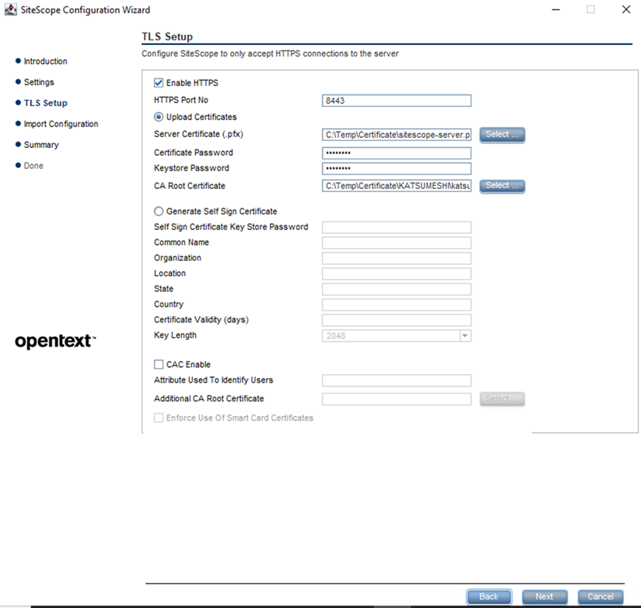Click the Country input field
The width and height of the screenshot is (641, 608).
tap(396, 304)
